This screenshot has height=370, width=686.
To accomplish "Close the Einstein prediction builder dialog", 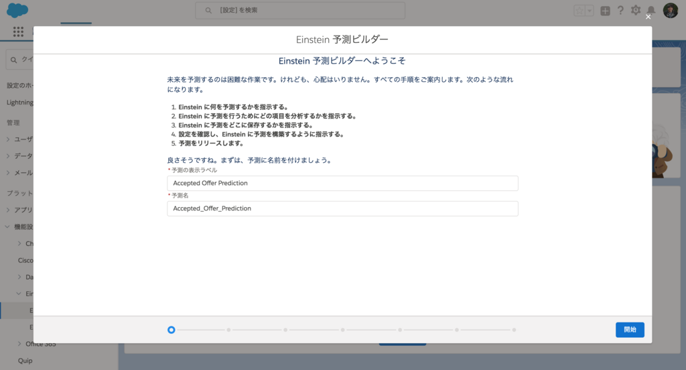I will click(648, 17).
